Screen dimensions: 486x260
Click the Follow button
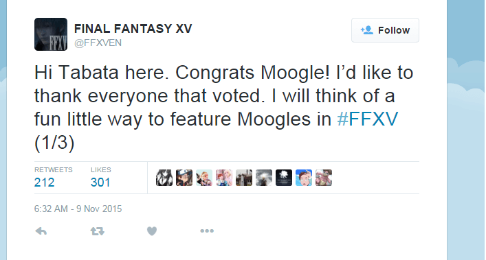coord(385,30)
